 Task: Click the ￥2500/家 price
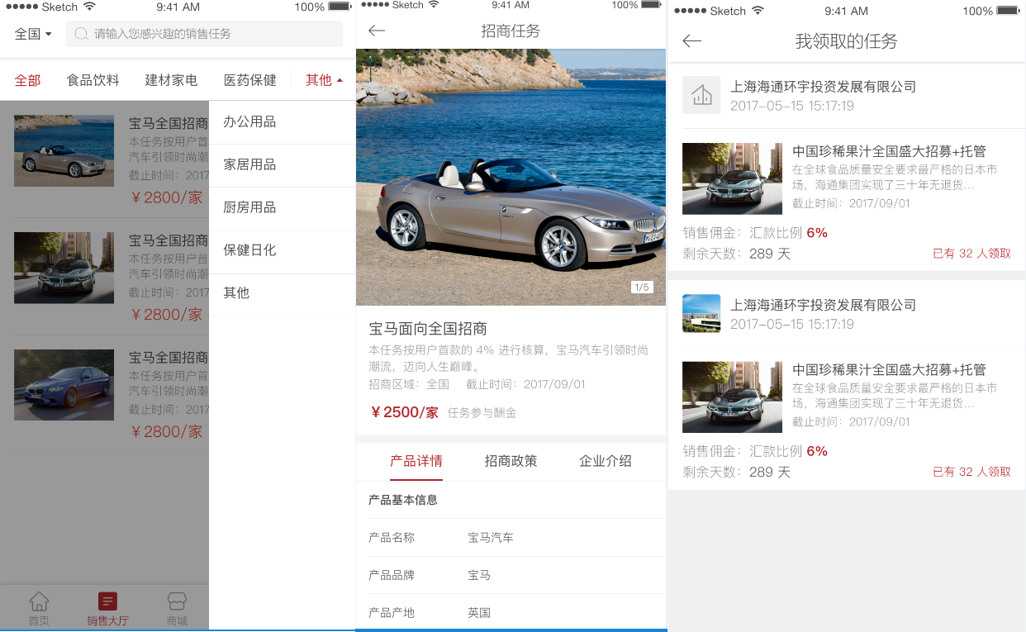tap(404, 412)
